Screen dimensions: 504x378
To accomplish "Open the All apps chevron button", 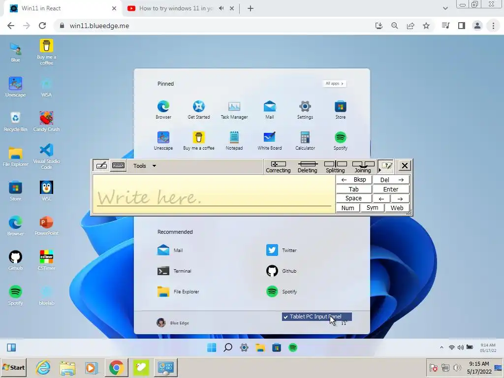I will point(334,84).
